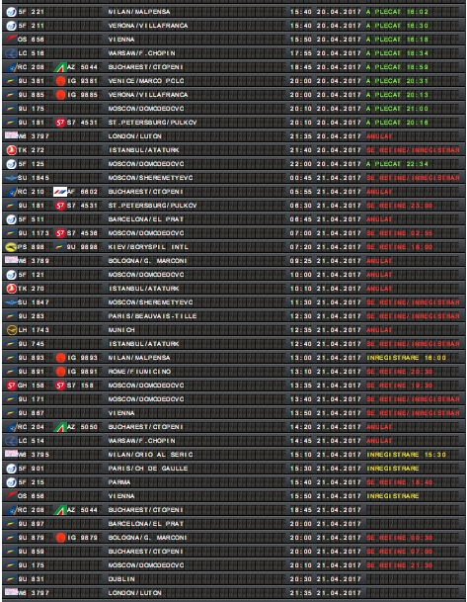
Task: Select the ROME/FIUMICINO destination
Action: (x=139, y=372)
